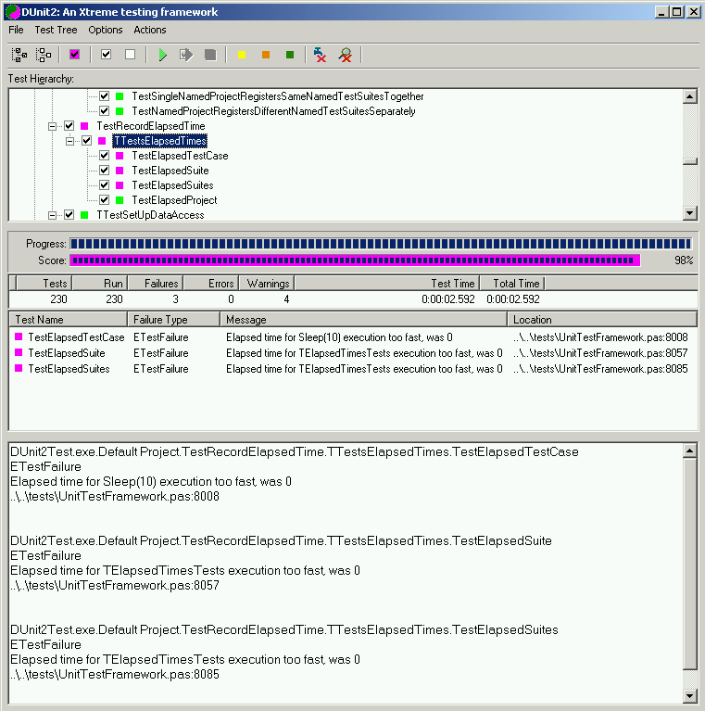Image resolution: width=705 pixels, height=711 pixels.
Task: Toggle the TTestSetUpDataAccess checkbox
Action: pos(69,215)
